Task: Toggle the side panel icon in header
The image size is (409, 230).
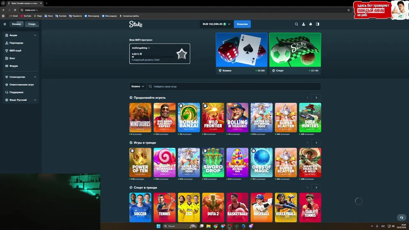Action: pos(318,24)
